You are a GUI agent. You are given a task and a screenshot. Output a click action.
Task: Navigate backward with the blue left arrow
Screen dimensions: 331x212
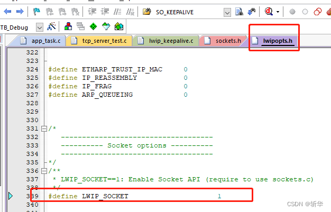point(7,12)
